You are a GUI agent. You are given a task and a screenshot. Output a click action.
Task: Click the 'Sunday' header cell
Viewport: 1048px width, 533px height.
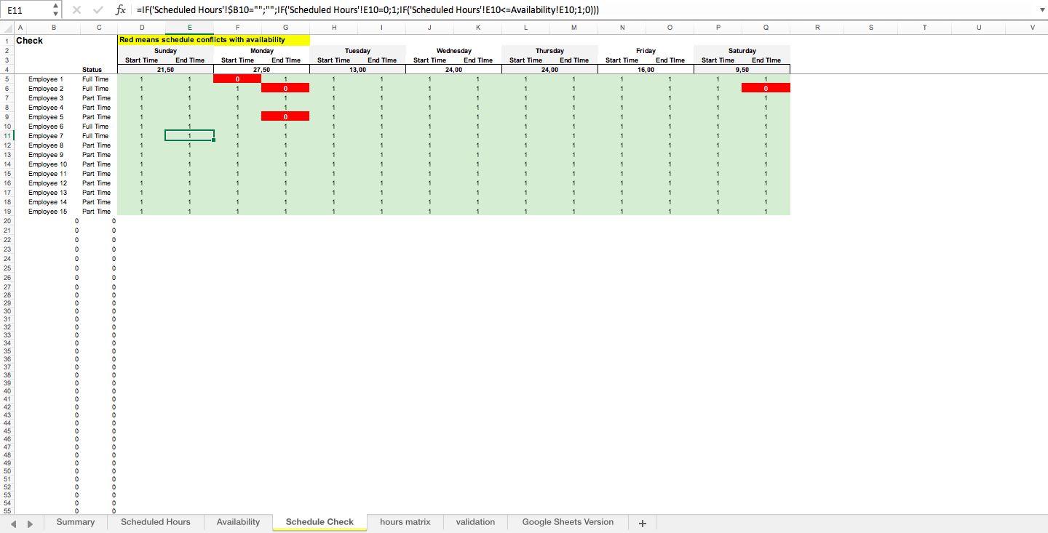pos(165,51)
